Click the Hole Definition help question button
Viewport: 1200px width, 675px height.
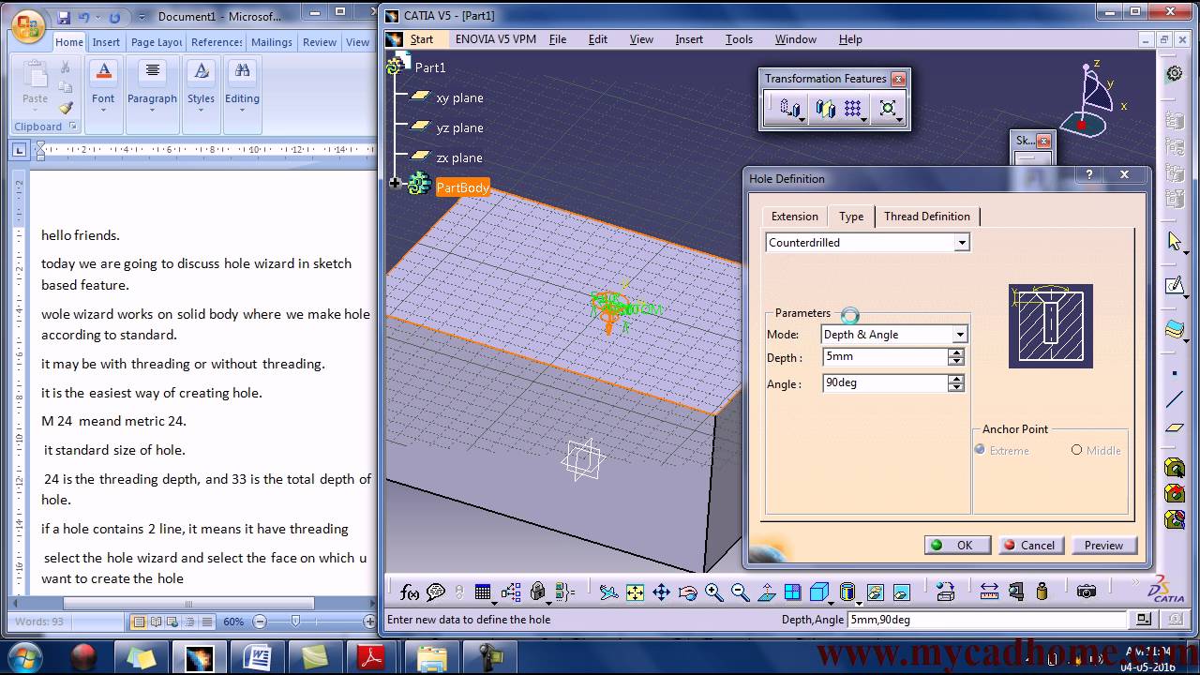[x=1088, y=174]
